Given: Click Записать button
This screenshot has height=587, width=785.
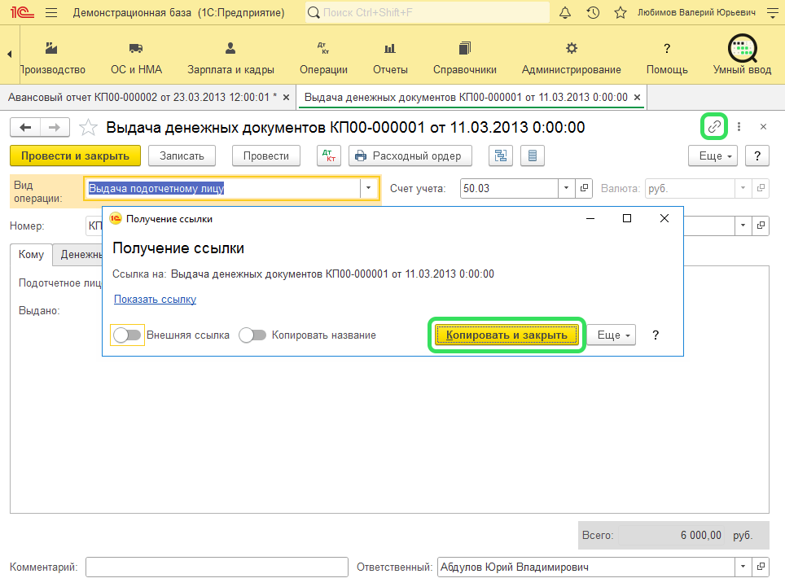Looking at the screenshot, I should coord(182,156).
